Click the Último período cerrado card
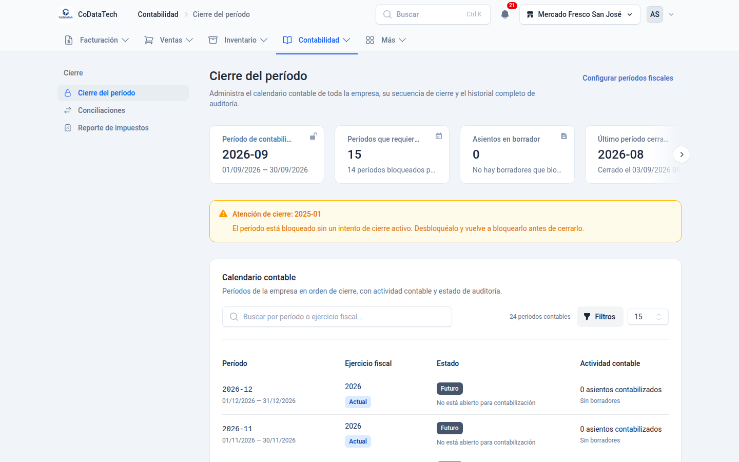This screenshot has height=462, width=739. tap(633, 155)
